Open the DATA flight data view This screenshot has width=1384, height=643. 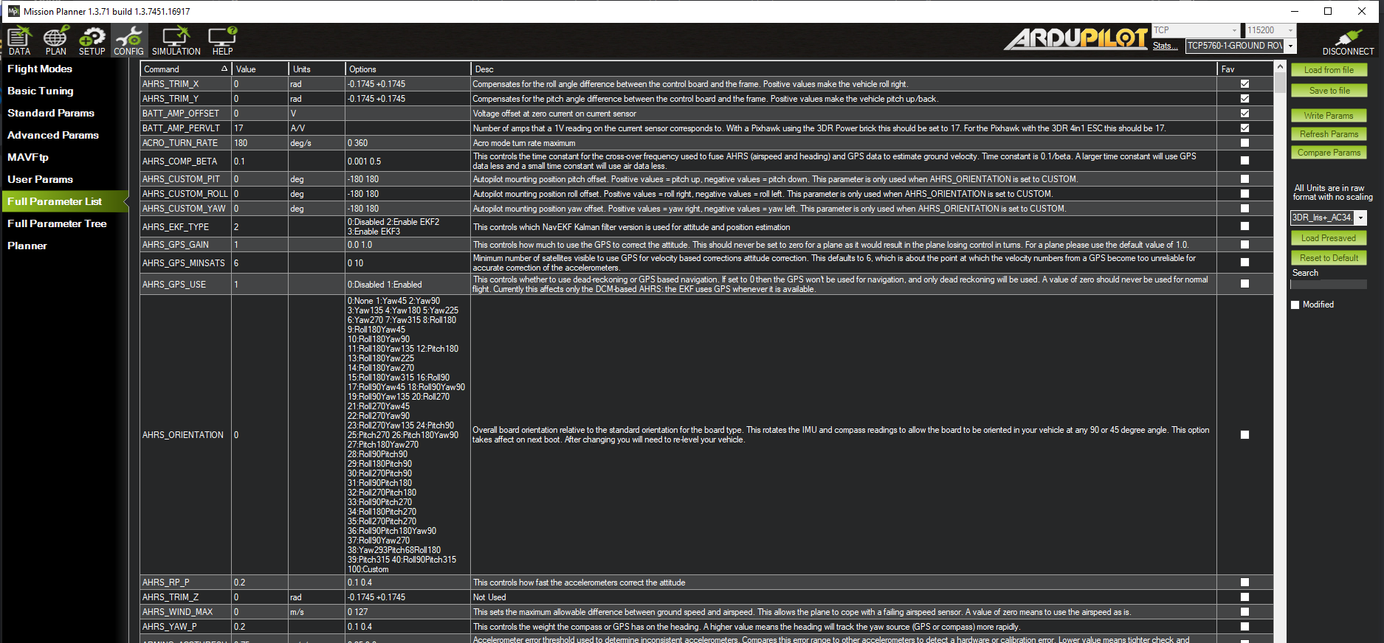pos(19,41)
